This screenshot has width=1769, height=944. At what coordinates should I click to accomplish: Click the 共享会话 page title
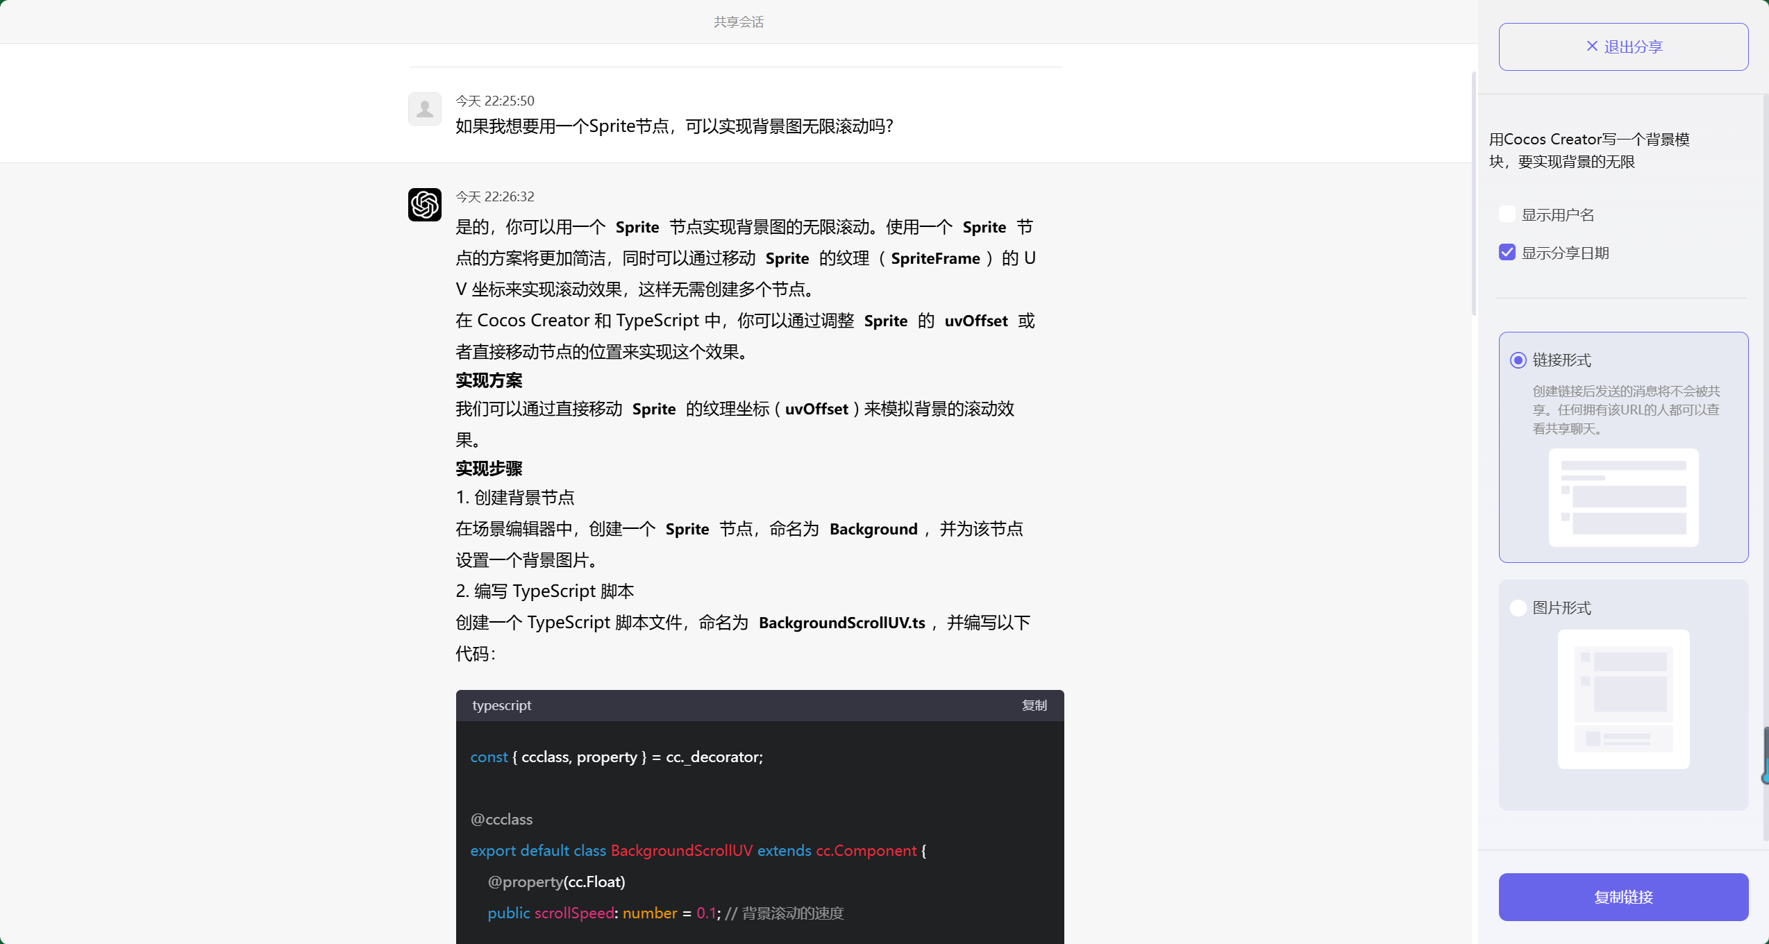coord(738,22)
